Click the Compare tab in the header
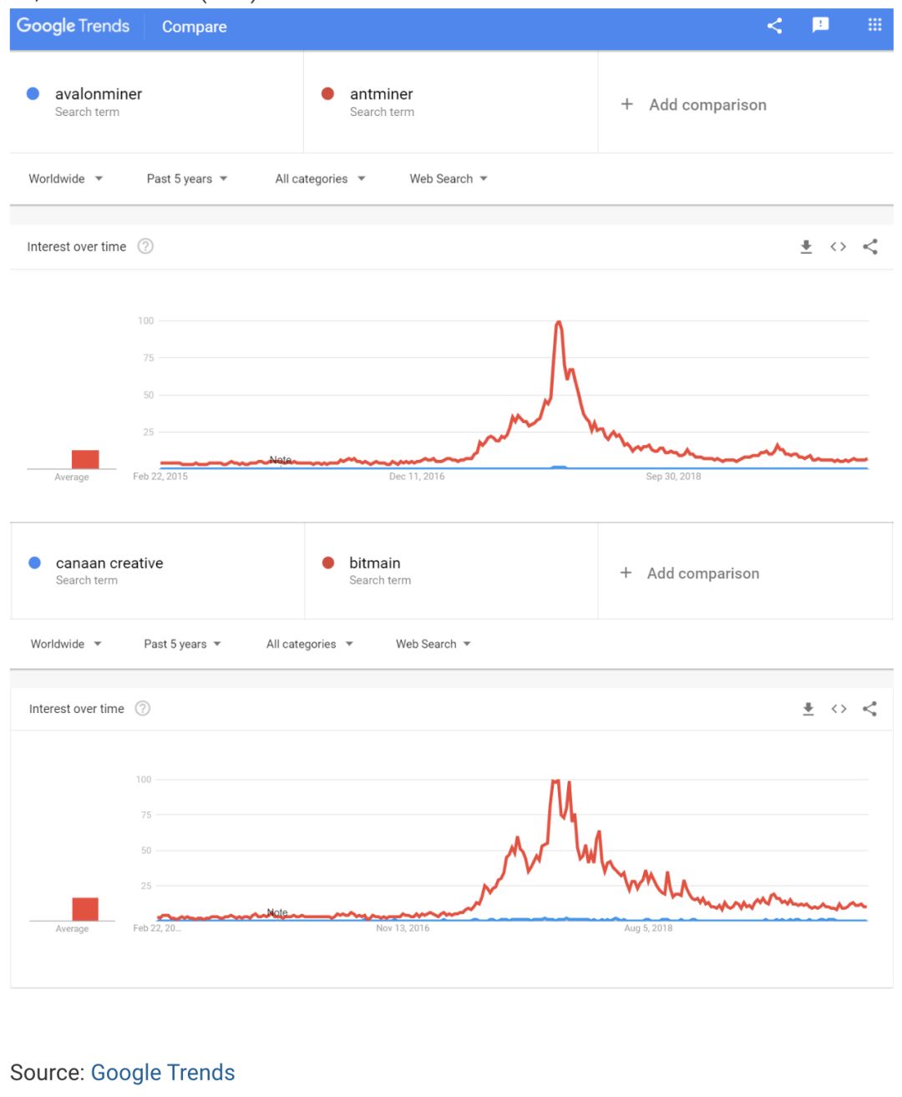Screen dimensions: 902x1097 pos(194,27)
